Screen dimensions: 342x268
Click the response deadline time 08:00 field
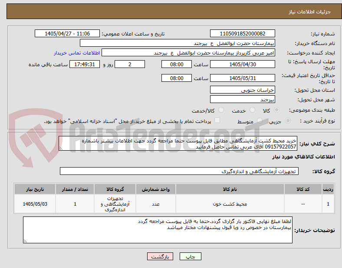pos(177,64)
